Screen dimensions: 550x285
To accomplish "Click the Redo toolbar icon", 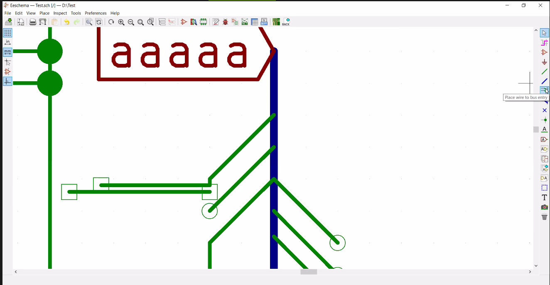I will 76,22.
